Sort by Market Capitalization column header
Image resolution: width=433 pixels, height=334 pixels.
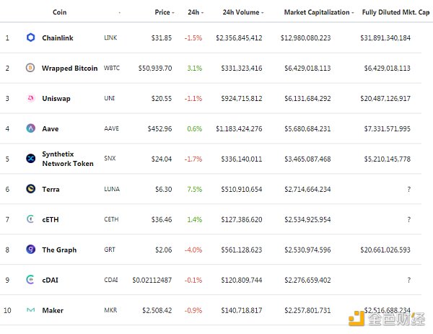318,12
